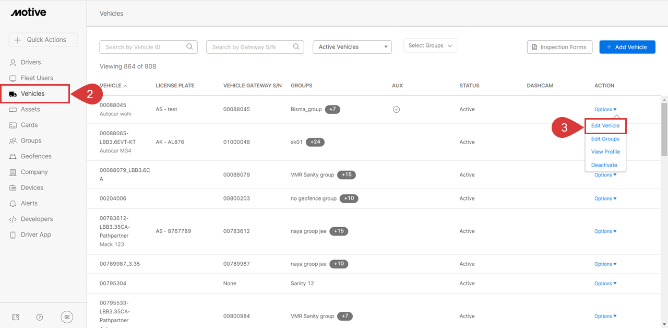Viewport: 668px width, 328px height.
Task: Click license plate AK - AL876
Action: [170, 142]
